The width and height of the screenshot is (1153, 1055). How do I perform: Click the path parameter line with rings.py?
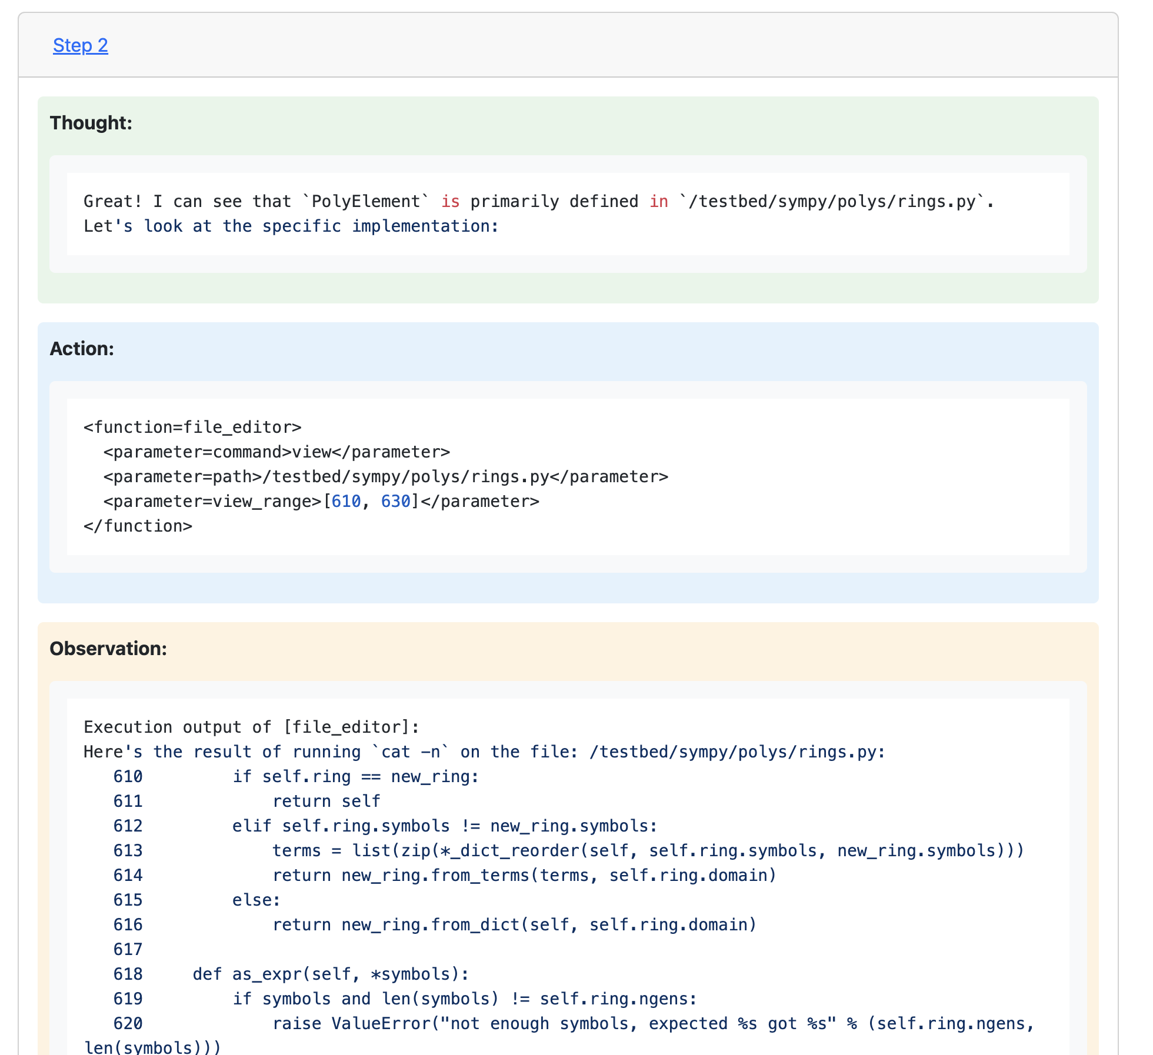[385, 476]
